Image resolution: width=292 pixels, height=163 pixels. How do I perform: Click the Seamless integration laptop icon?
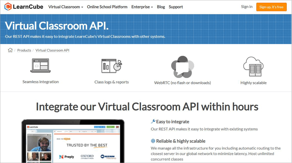click(40, 66)
